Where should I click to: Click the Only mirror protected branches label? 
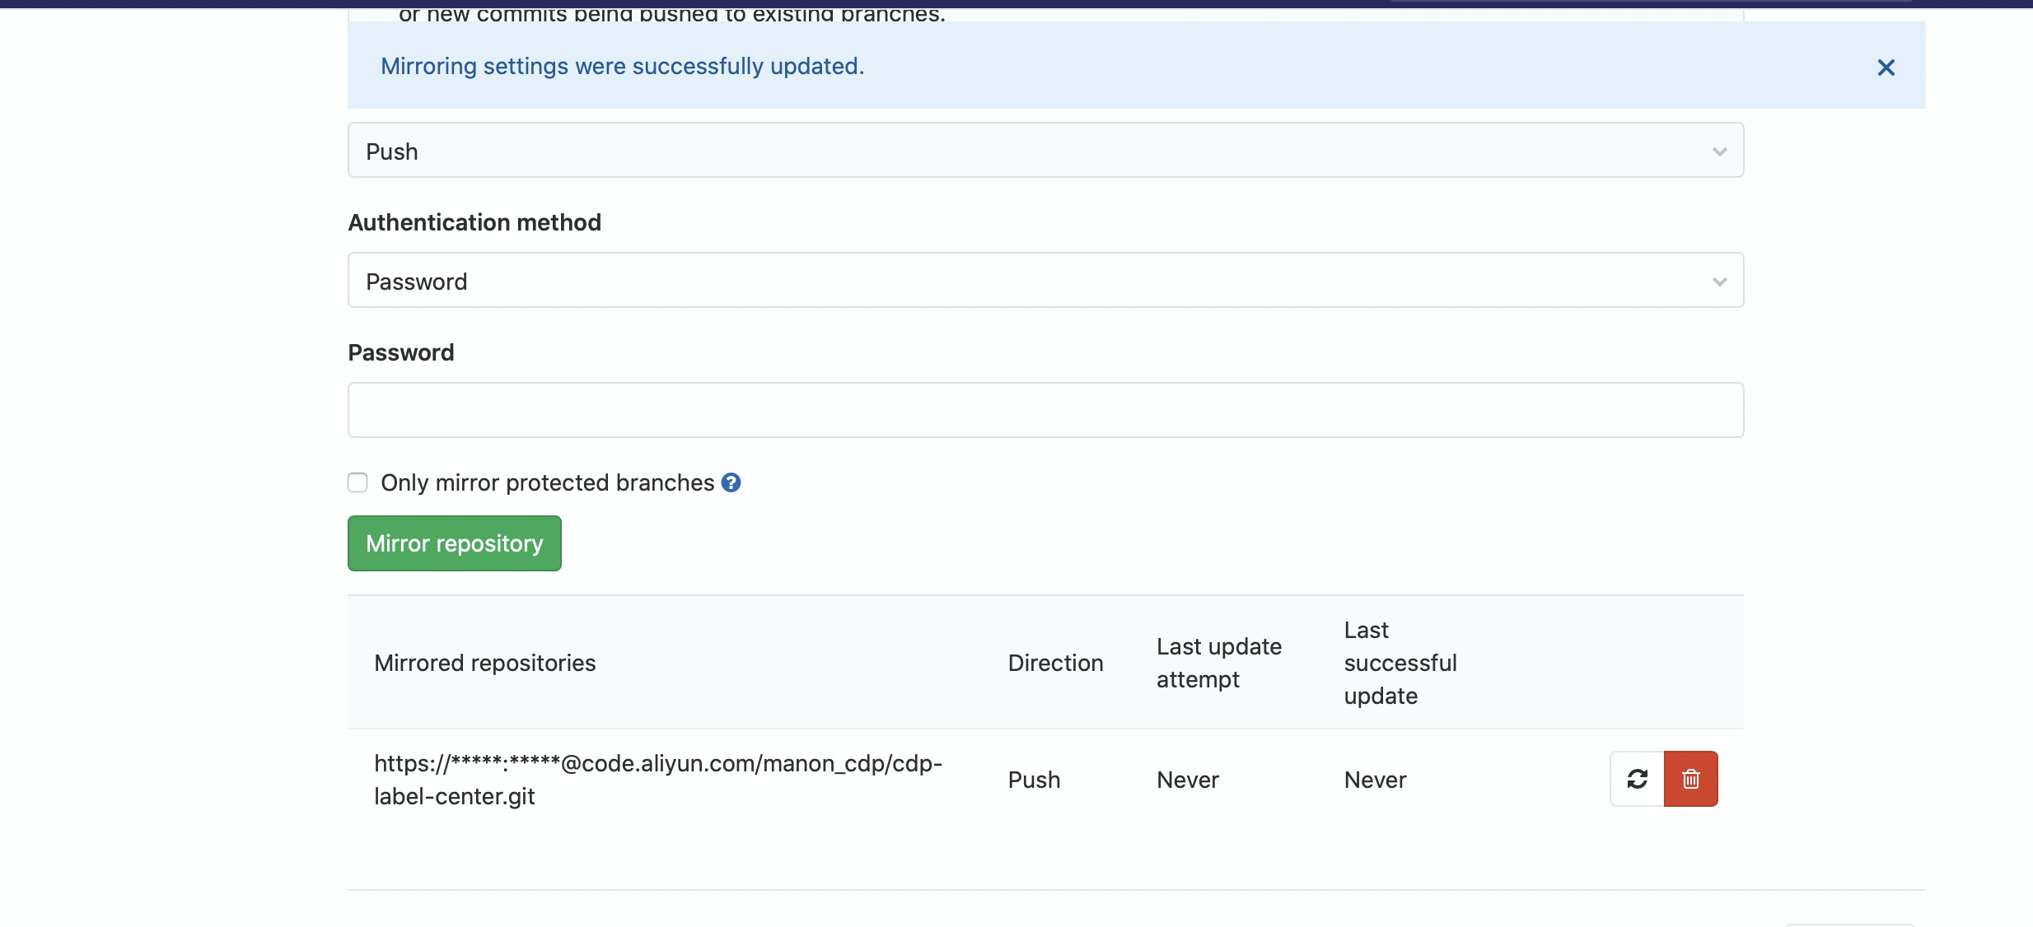click(x=547, y=482)
